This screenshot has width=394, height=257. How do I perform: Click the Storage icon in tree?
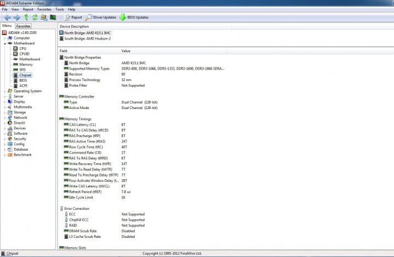pyautogui.click(x=10, y=112)
